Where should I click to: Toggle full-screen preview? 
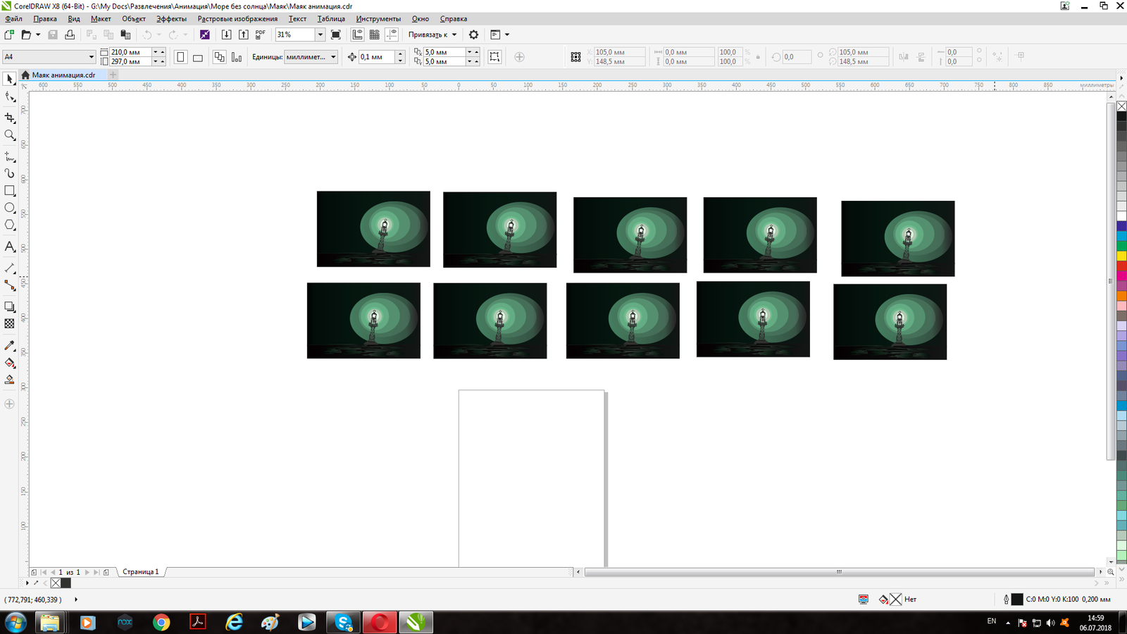tap(336, 35)
